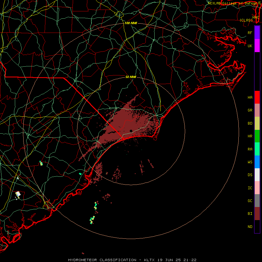Pick the RA light green swatch
Viewport: 262px width, 262px height.
click(257, 149)
